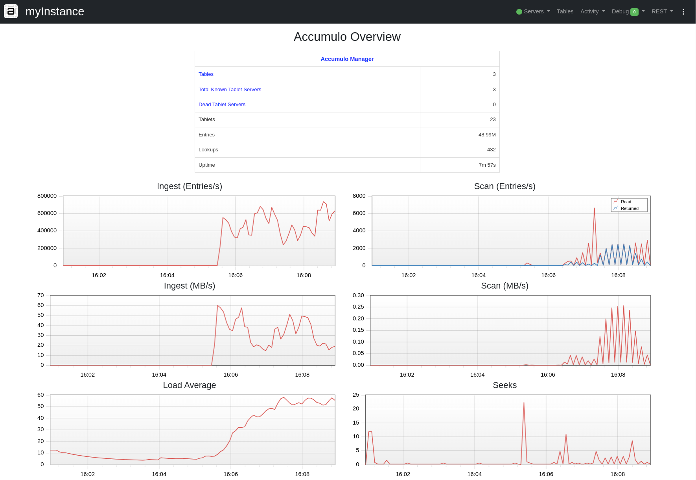Open the REST dropdown menu
The image size is (696, 480).
tap(662, 11)
